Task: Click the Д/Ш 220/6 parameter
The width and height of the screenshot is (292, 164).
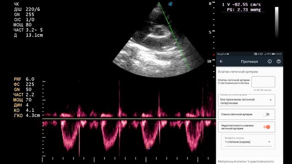Action: [x=27, y=9]
